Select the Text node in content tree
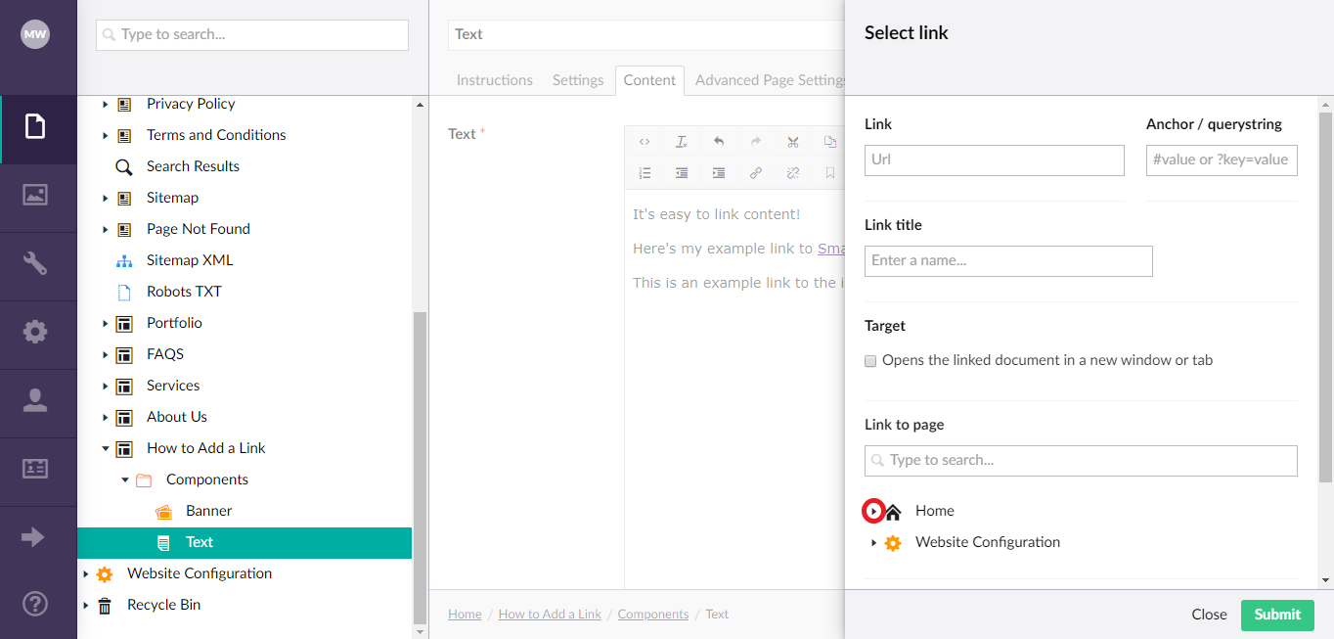1334x639 pixels. click(245, 542)
